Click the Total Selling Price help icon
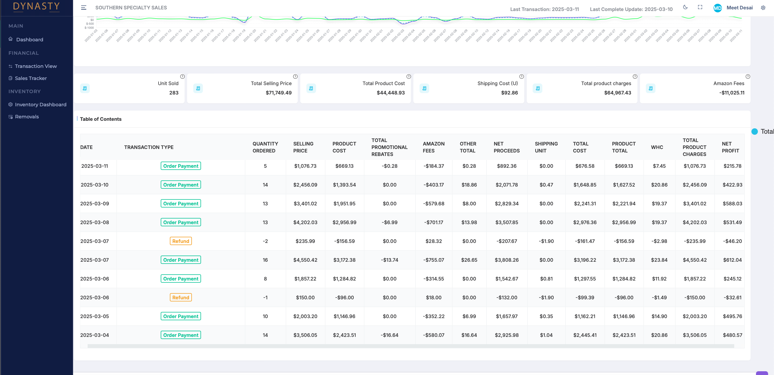This screenshot has width=774, height=375. 295,77
